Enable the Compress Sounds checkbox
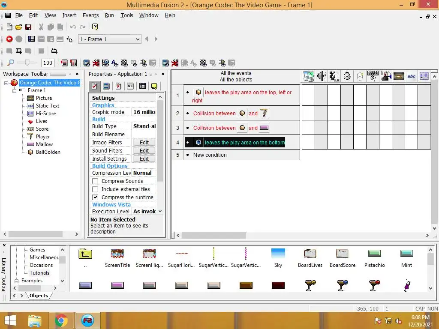Image resolution: width=439 pixels, height=329 pixels. [95, 181]
